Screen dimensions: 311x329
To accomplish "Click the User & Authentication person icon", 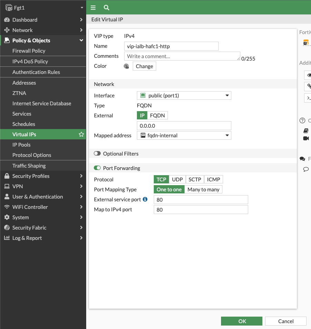I will (7, 197).
